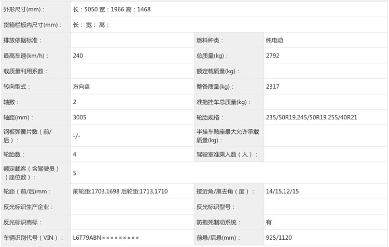Select the 整备质量 value 2317
389x247 pixels.
pyautogui.click(x=273, y=87)
